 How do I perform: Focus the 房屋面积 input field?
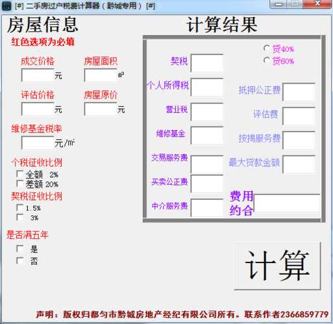pyautogui.click(x=101, y=75)
